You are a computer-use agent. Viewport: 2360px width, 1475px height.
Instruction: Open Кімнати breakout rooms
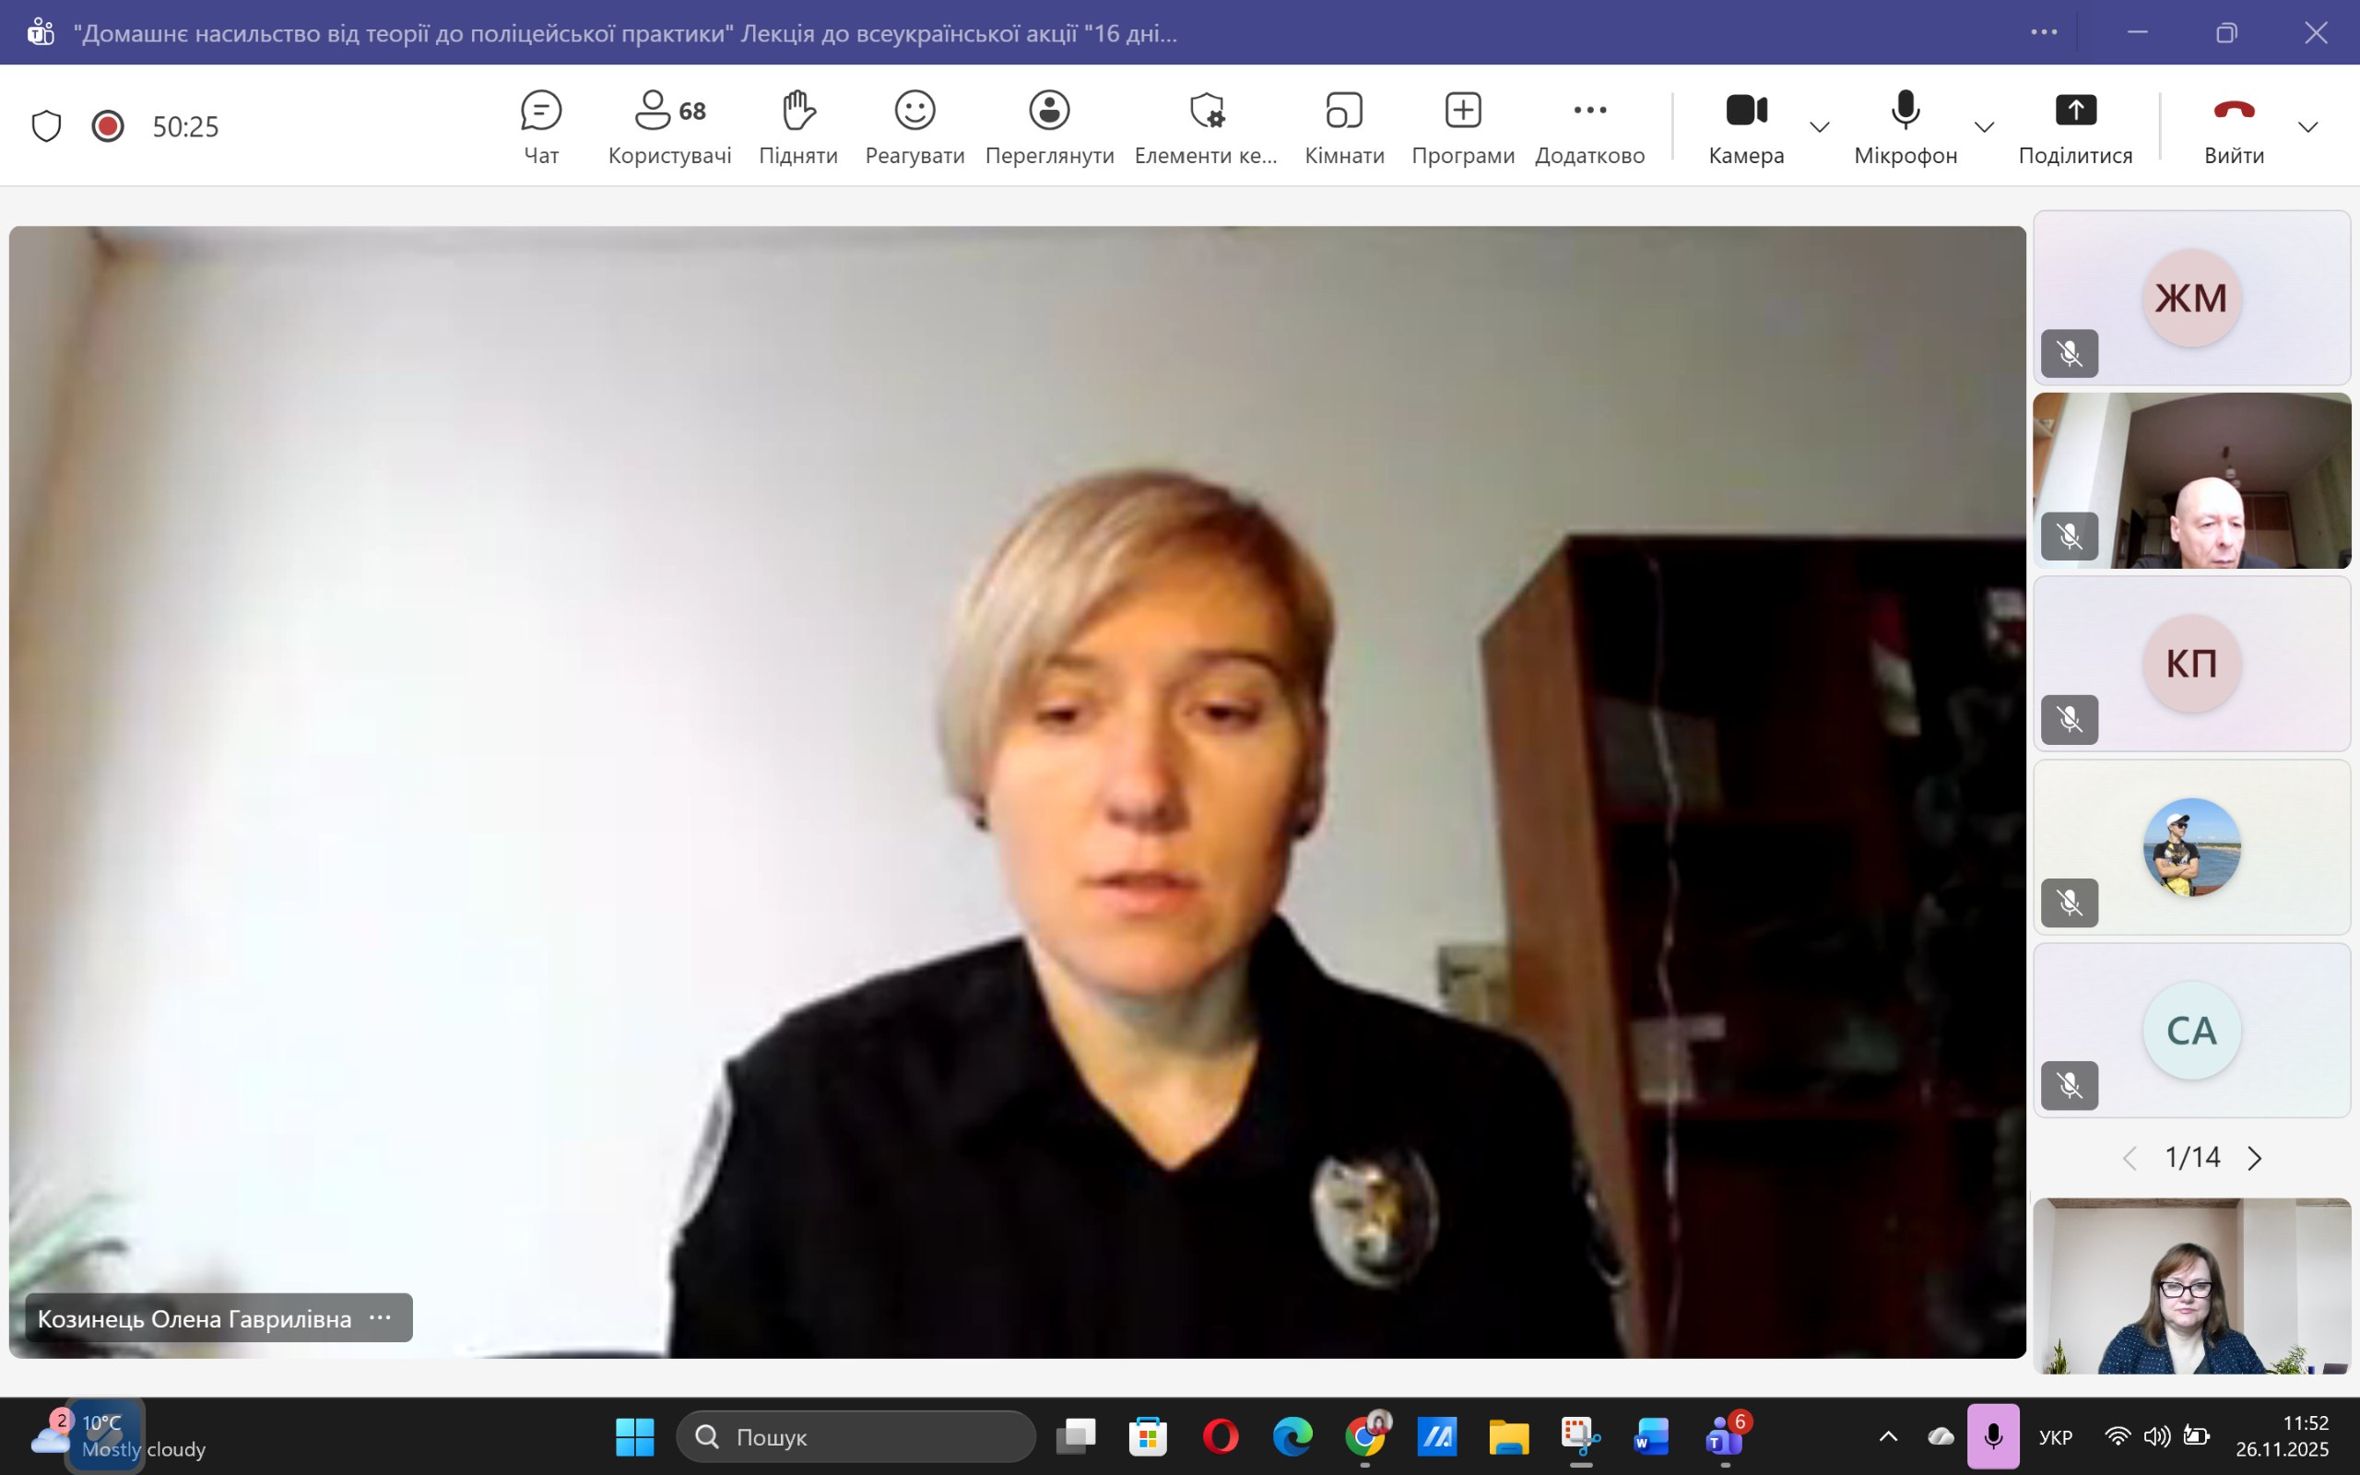tap(1344, 127)
